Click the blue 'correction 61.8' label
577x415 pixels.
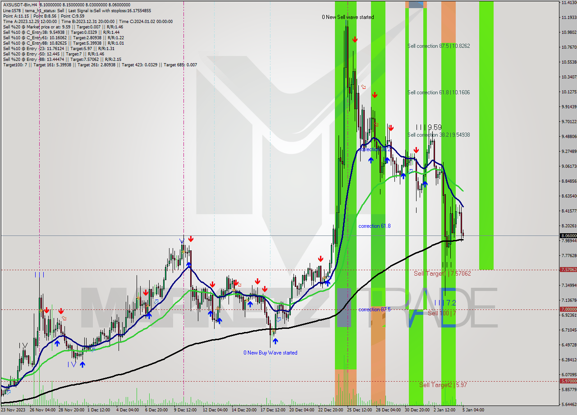coord(375,226)
